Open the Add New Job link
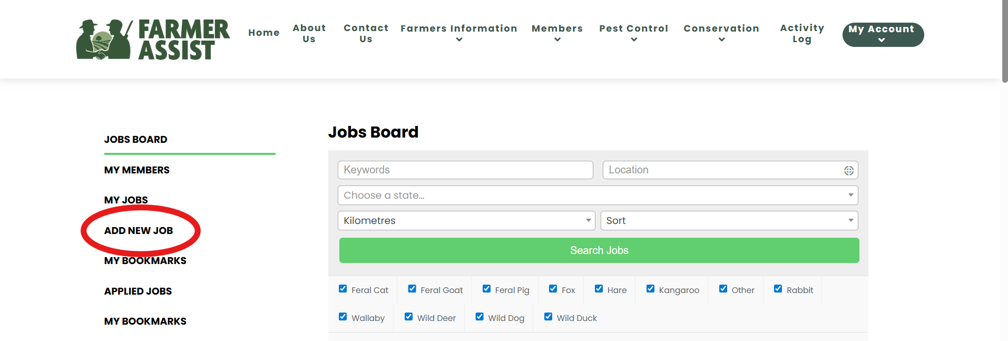1008x341 pixels. click(x=139, y=230)
